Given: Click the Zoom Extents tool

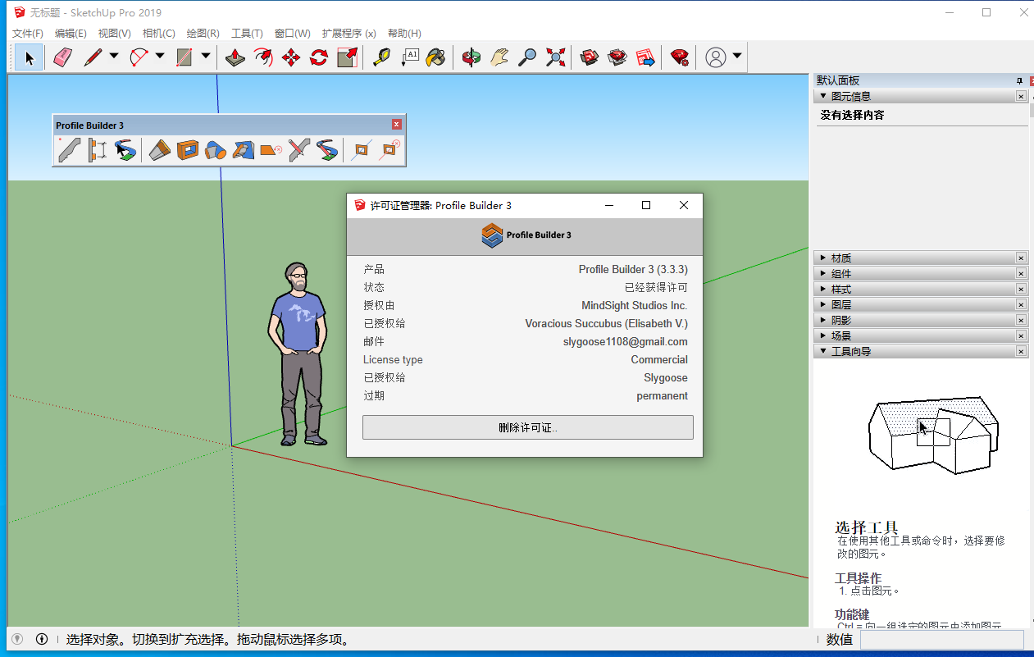Looking at the screenshot, I should pyautogui.click(x=555, y=57).
